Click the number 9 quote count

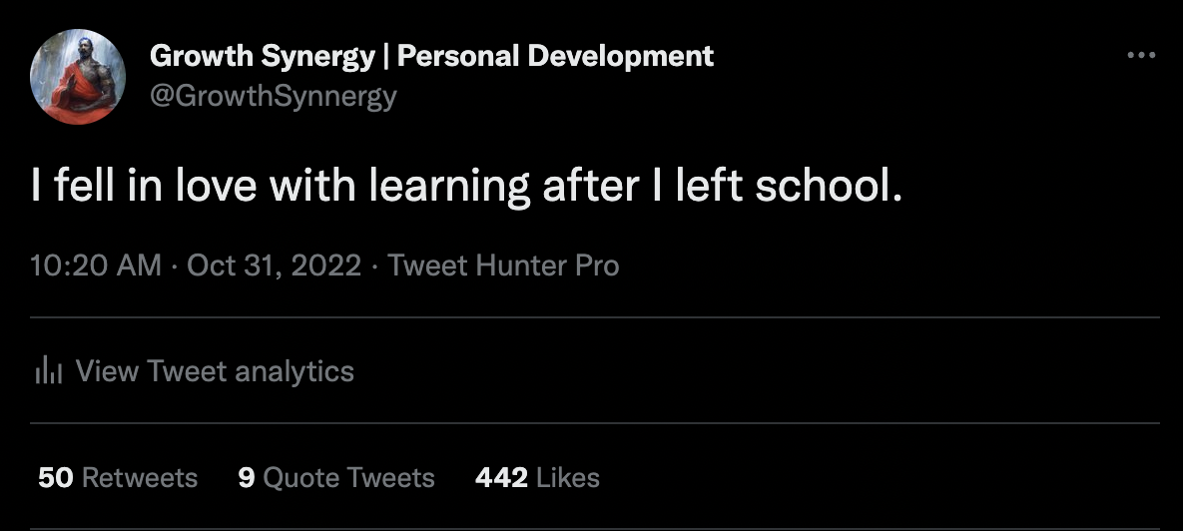coord(246,478)
